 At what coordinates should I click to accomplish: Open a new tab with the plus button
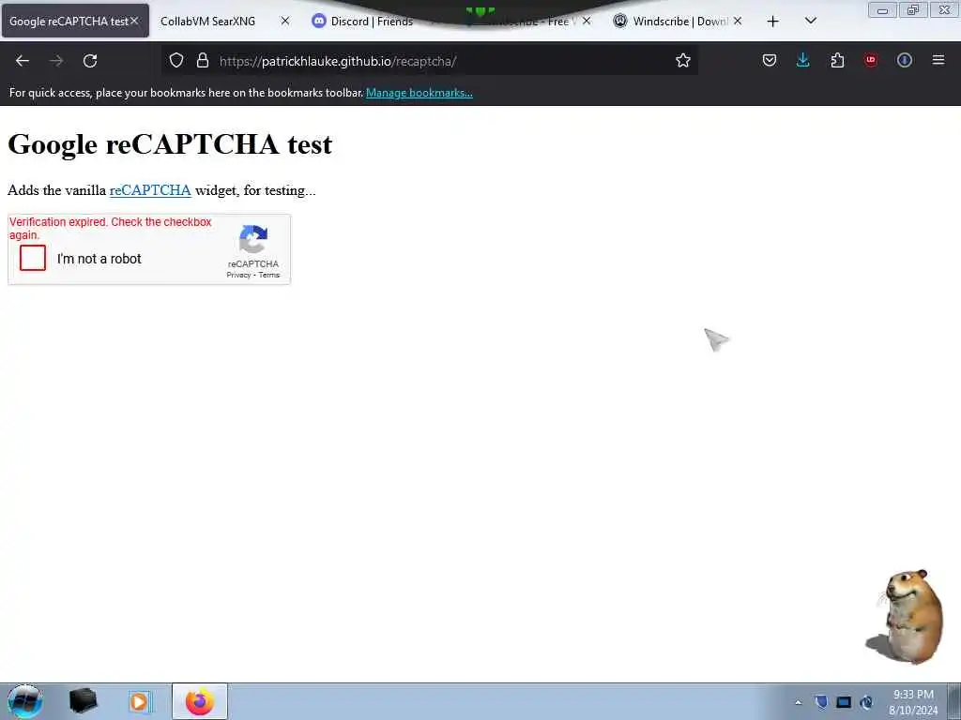pos(773,22)
